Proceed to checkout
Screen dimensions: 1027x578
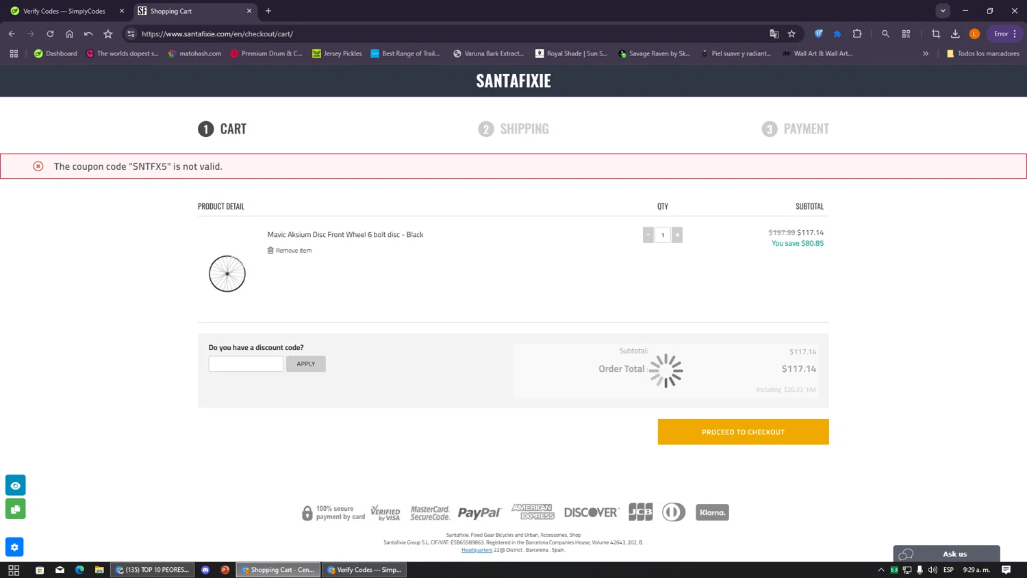743,432
